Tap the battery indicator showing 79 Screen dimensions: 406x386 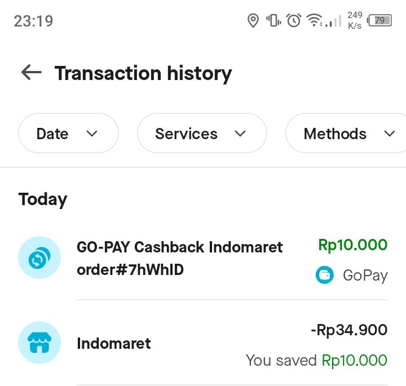(379, 20)
